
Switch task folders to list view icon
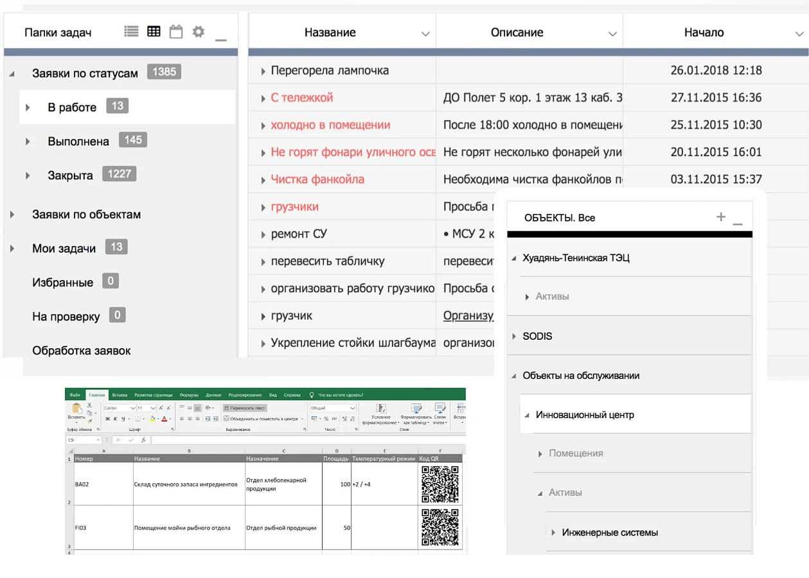pyautogui.click(x=131, y=31)
